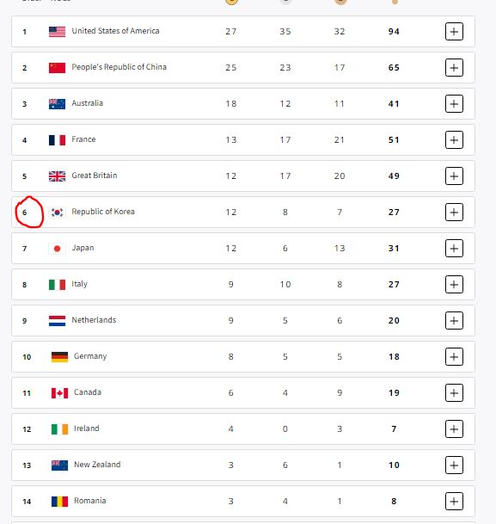496x524 pixels.
Task: Select the New Zealand country name
Action: [x=97, y=465]
